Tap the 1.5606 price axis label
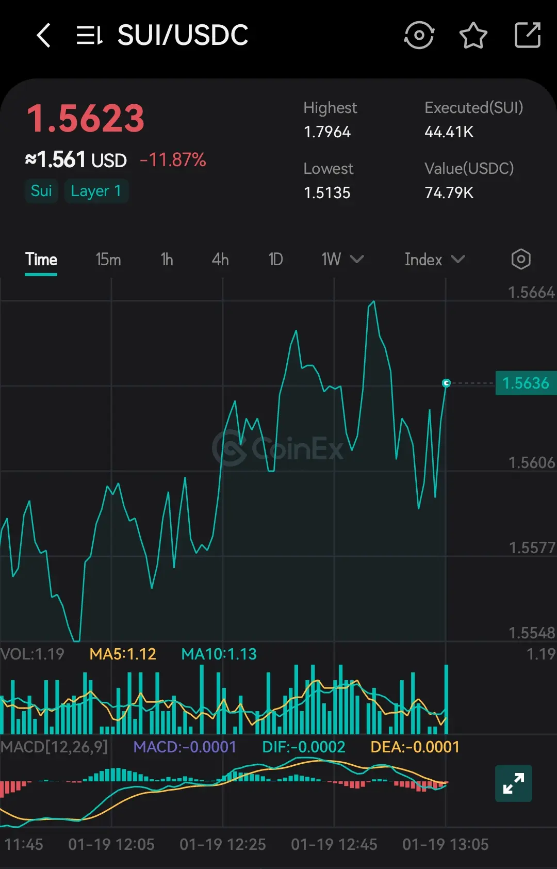The height and width of the screenshot is (869, 557). pyautogui.click(x=531, y=462)
